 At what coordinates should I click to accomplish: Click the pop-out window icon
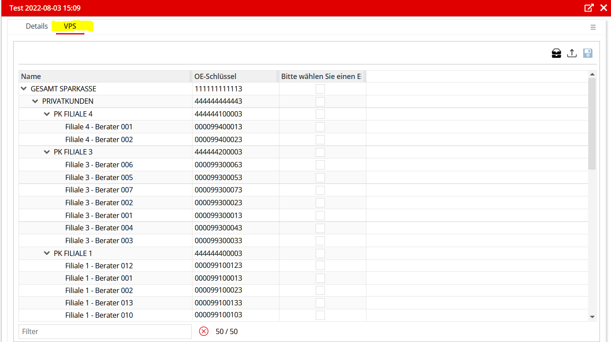click(x=589, y=8)
